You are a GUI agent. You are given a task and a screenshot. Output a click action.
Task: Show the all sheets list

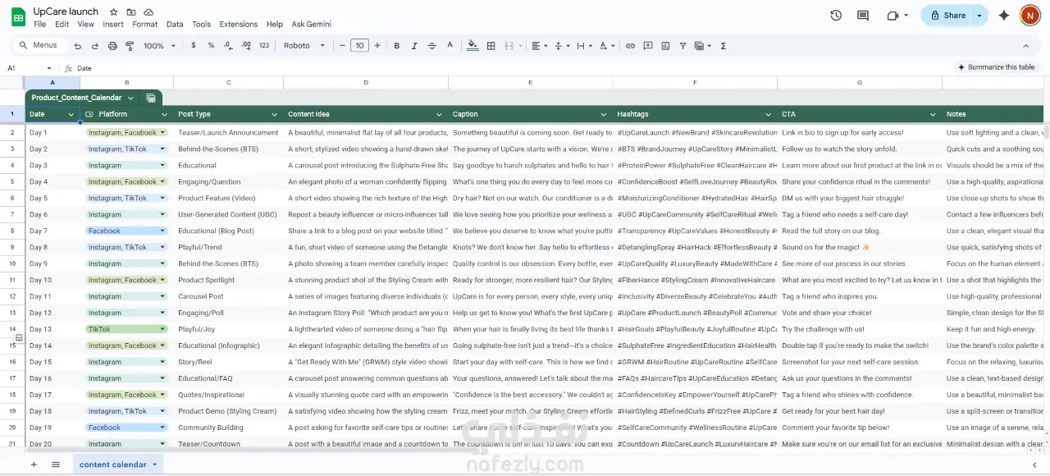[x=56, y=465]
